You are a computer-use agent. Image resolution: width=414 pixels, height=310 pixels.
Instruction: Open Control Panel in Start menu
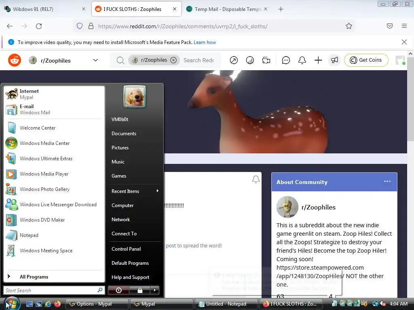(135, 249)
